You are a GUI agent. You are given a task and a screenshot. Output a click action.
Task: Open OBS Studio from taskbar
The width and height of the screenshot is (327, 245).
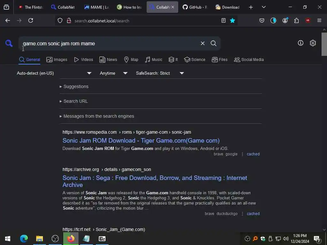tap(55, 239)
